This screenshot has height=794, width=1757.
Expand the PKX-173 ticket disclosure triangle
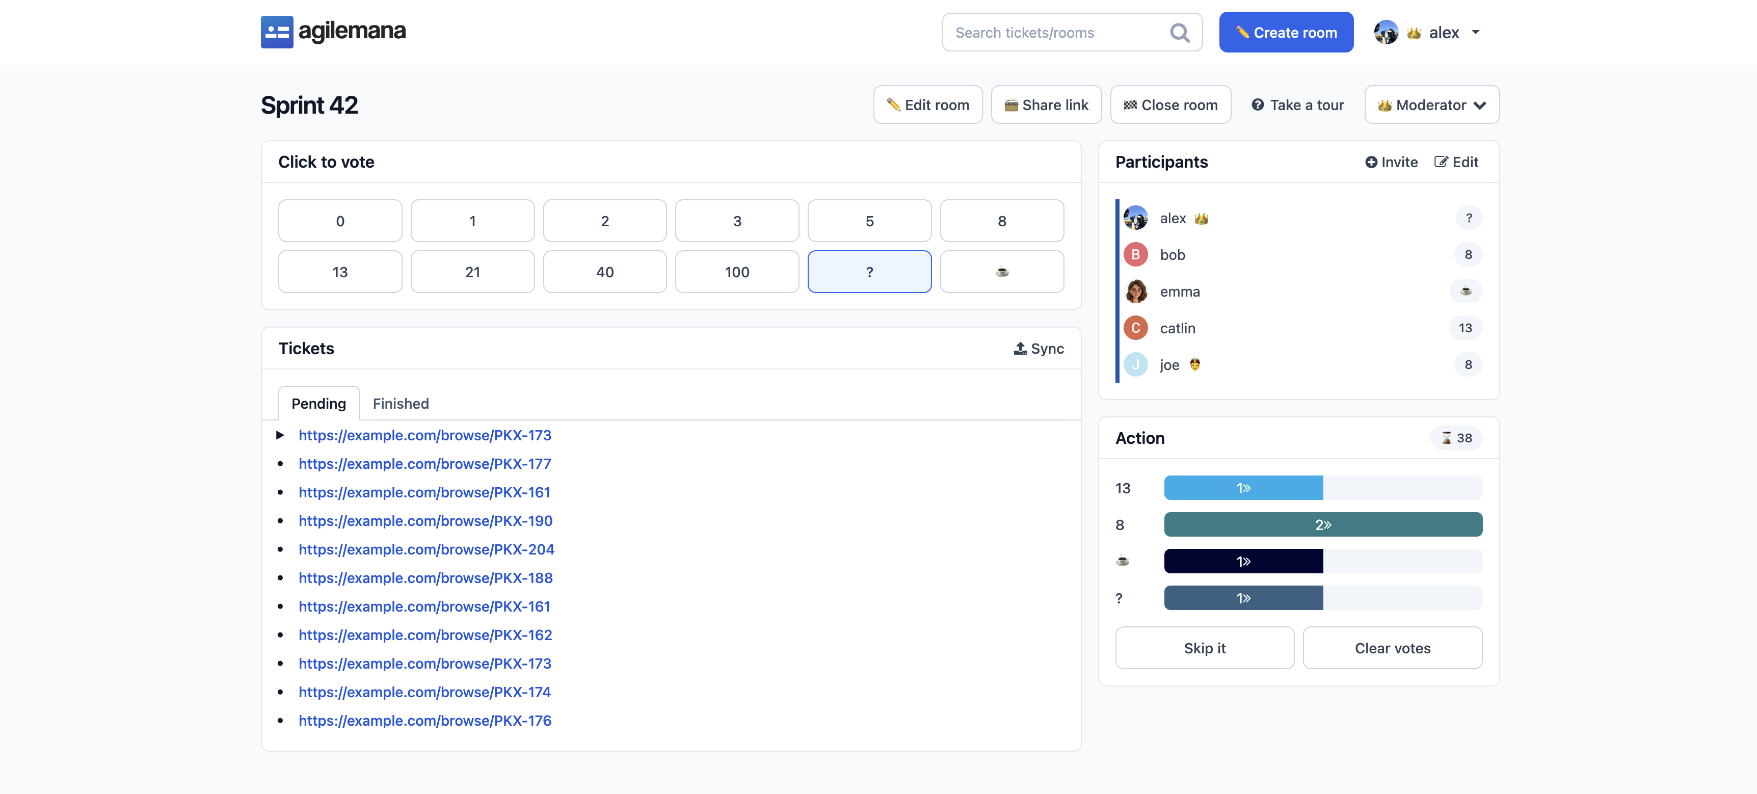(280, 435)
